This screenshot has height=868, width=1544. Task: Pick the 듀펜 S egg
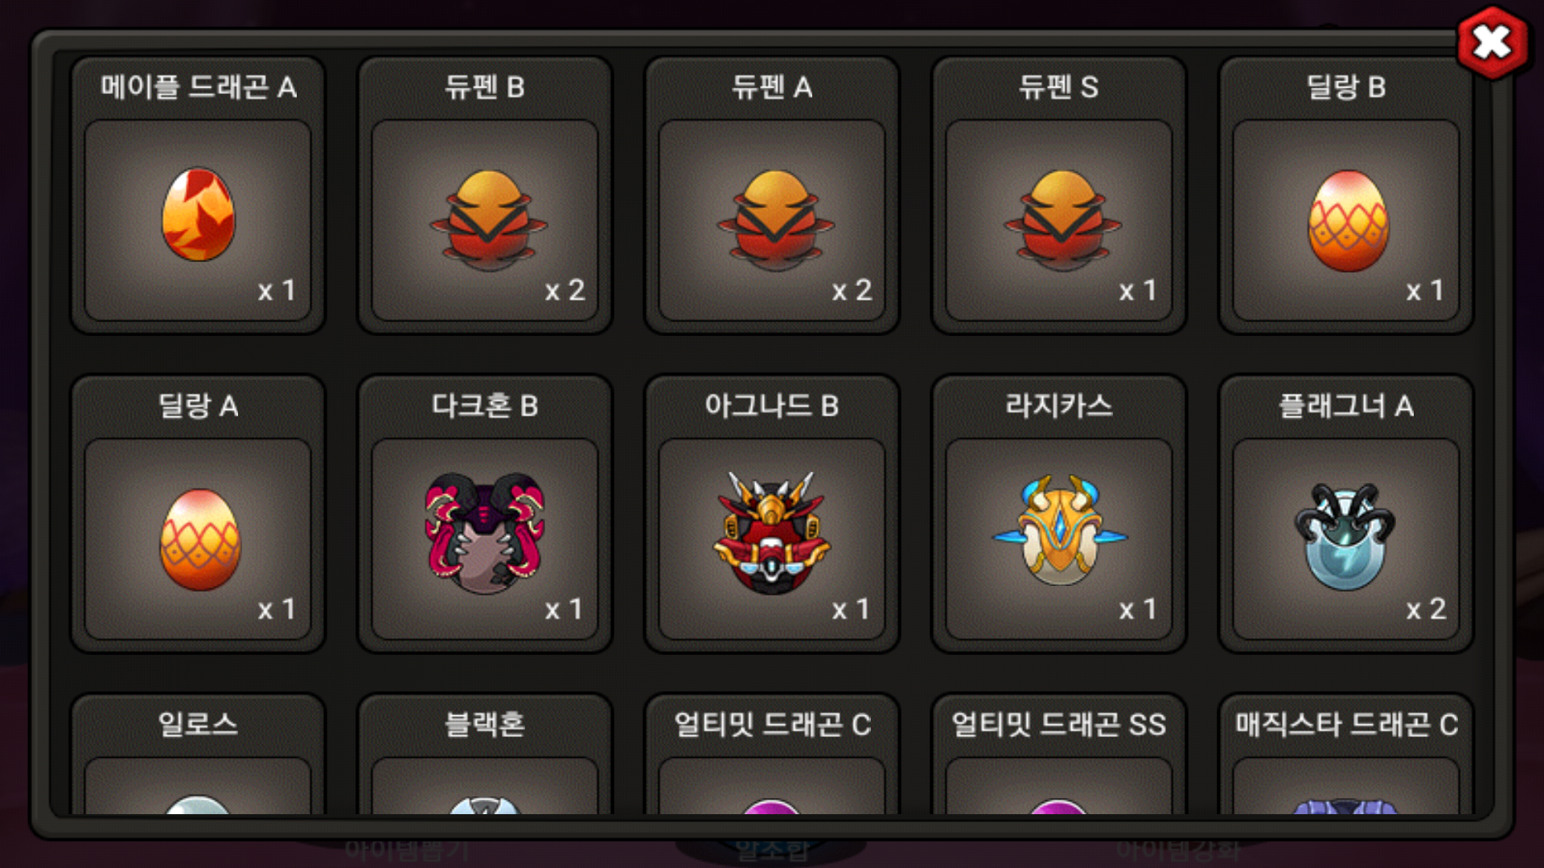(1062, 220)
